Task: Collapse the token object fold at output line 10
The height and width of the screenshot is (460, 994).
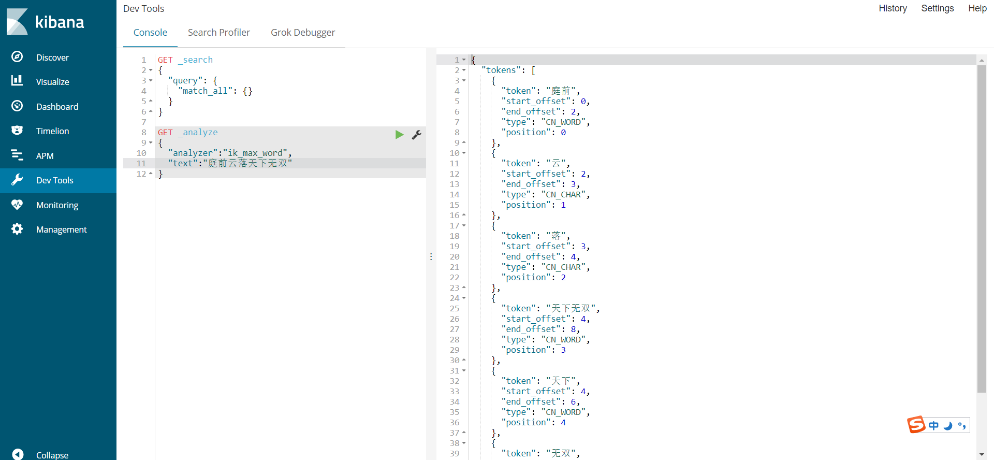Action: pyautogui.click(x=464, y=153)
